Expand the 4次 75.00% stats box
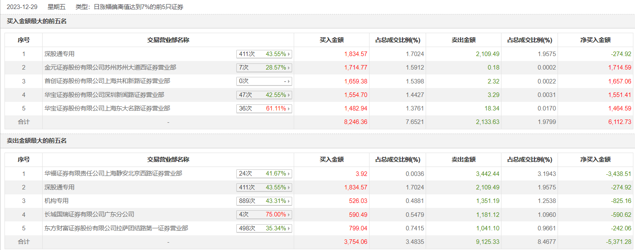The image size is (635, 250). (x=264, y=214)
